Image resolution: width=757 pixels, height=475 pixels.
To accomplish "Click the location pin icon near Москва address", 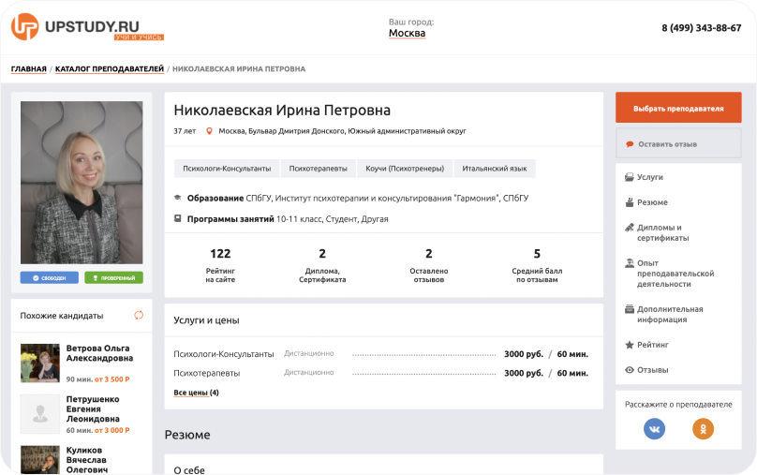I will (x=209, y=131).
